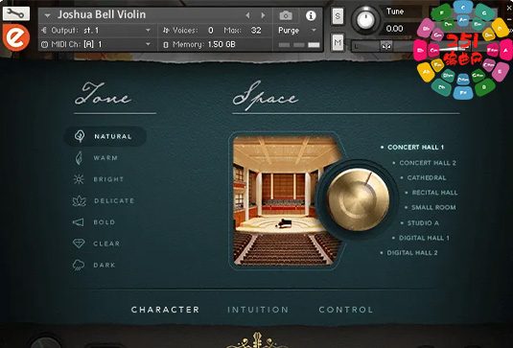Open the MIDI Ch dropdown arrow
This screenshot has width=513, height=348.
(148, 44)
